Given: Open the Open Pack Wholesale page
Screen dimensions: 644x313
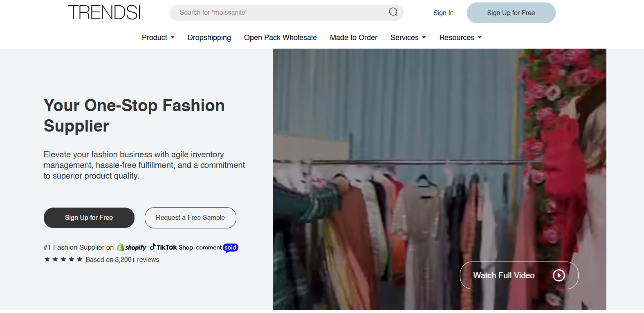Looking at the screenshot, I should click(280, 38).
